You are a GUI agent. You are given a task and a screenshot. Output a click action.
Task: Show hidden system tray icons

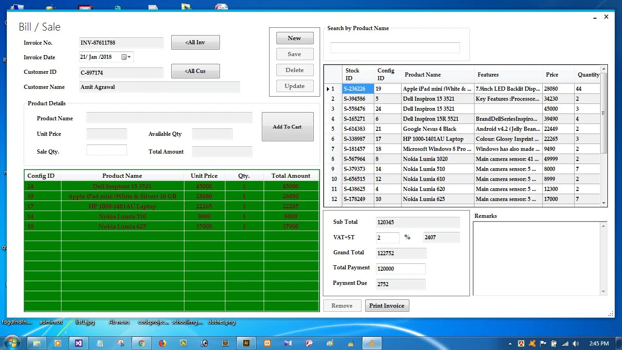coord(510,344)
